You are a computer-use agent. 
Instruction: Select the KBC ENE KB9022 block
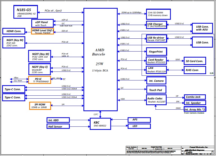pos(101,124)
